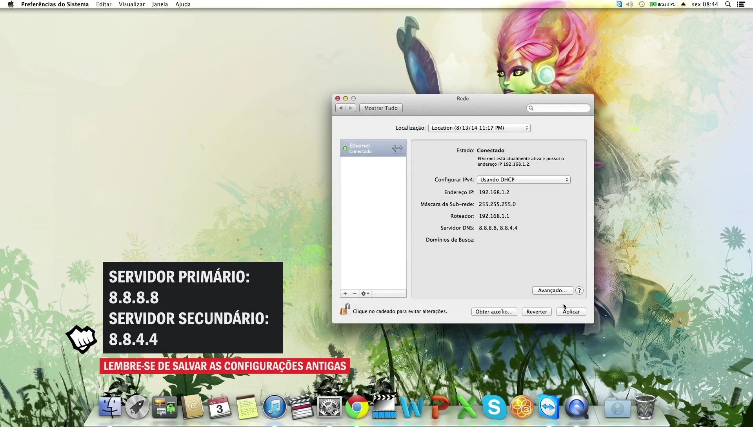Viewport: 753px width, 427px height.
Task: Open the orange flower app in Dock
Action: 521,407
